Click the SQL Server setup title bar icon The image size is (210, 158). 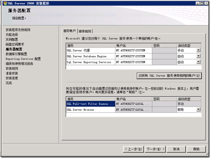click(5, 3)
